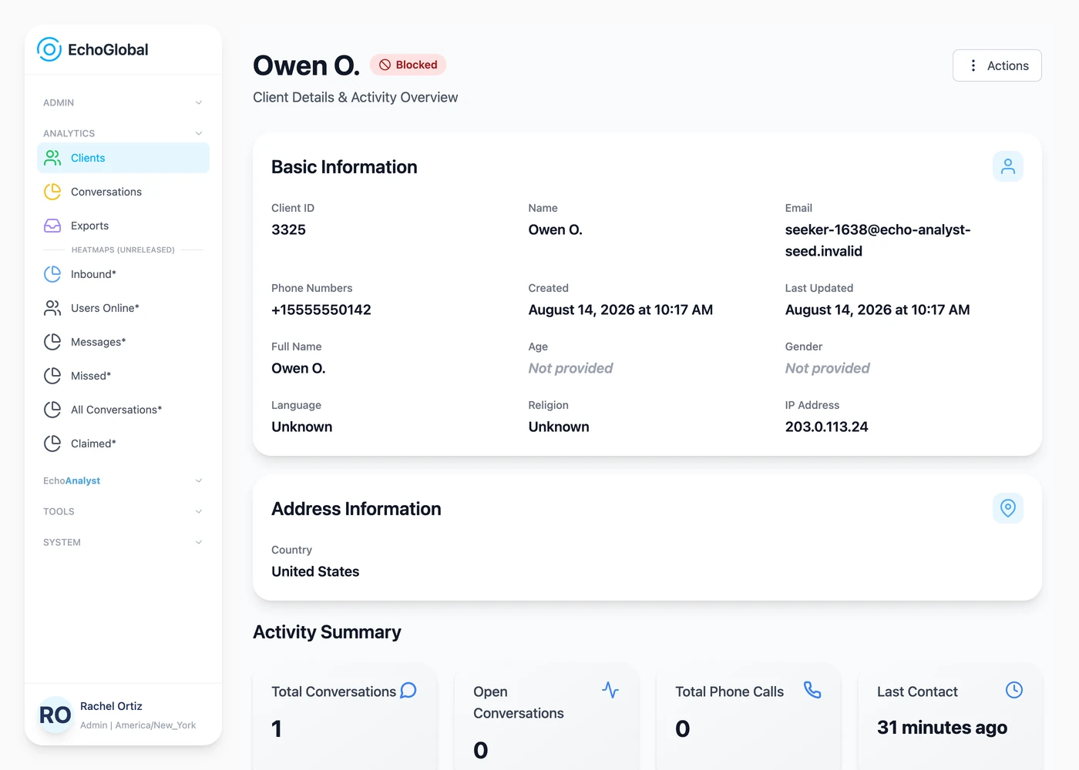The width and height of the screenshot is (1079, 770).
Task: Click the Rachel Ortiz profile name
Action: pyautogui.click(x=111, y=706)
